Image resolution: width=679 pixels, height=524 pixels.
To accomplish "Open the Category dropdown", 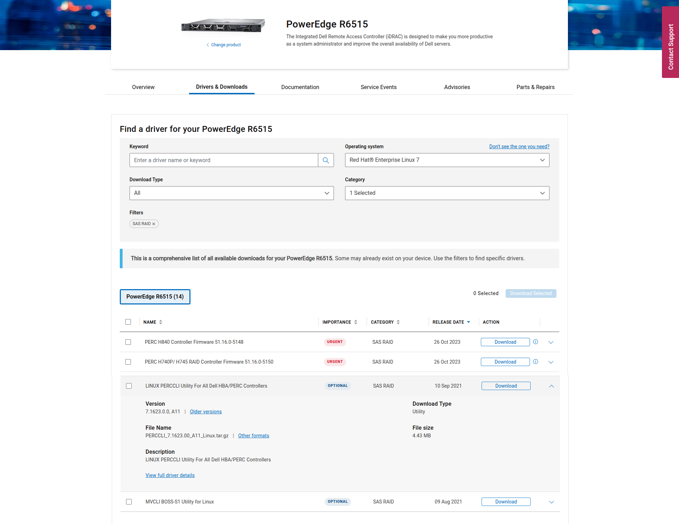I will 447,193.
